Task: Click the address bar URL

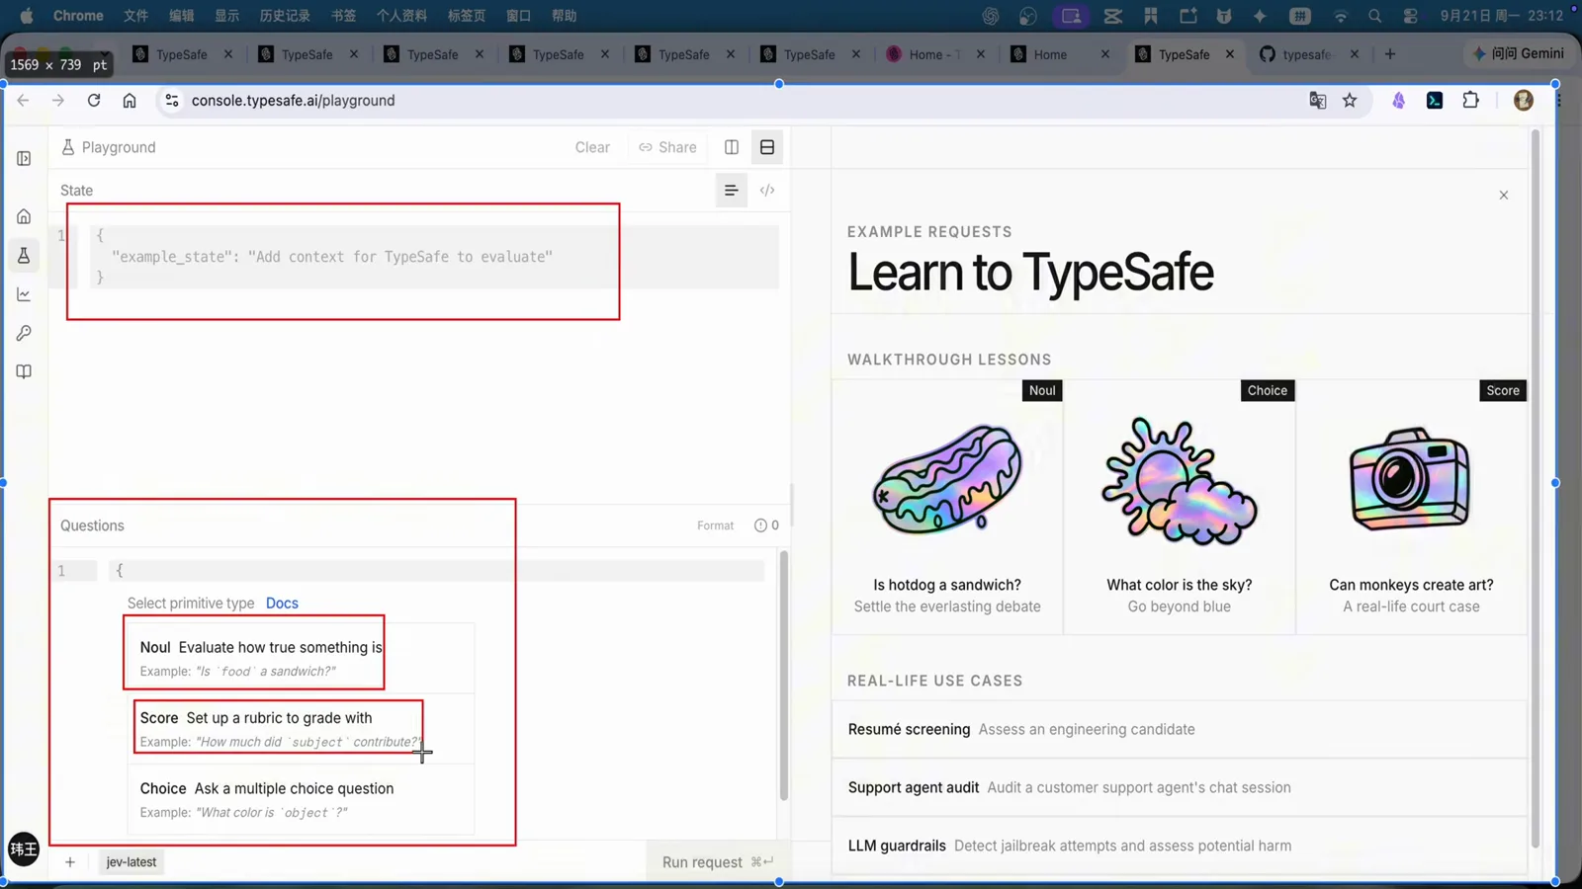Action: tap(293, 101)
